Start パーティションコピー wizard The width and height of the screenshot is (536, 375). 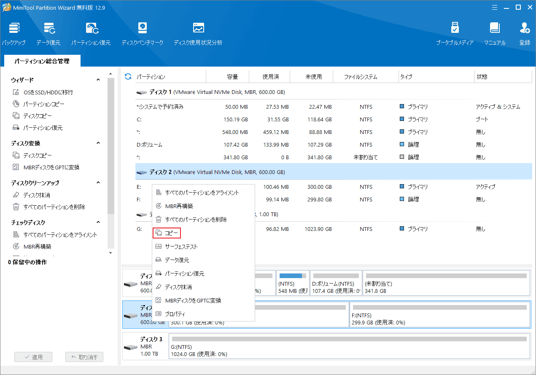39,104
